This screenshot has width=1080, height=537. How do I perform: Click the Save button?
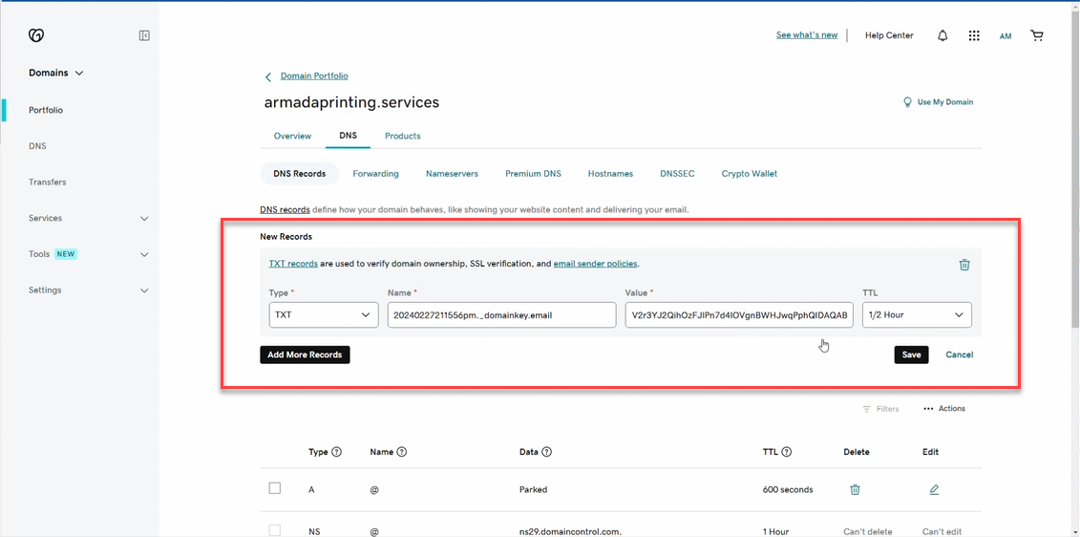[x=911, y=354]
